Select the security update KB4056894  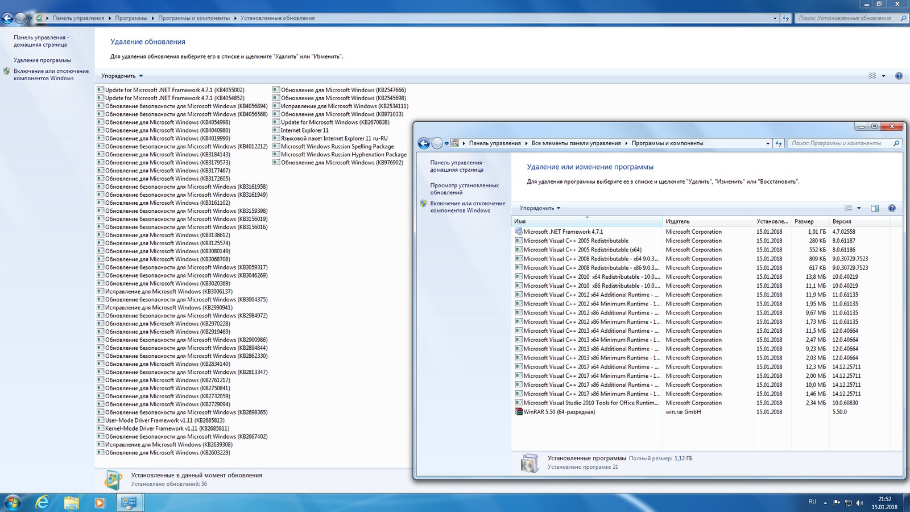coord(182,106)
